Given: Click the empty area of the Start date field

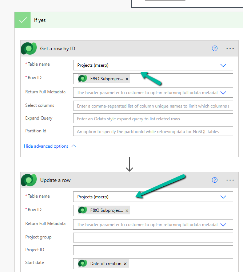Looking at the screenshot, I should [181, 264].
